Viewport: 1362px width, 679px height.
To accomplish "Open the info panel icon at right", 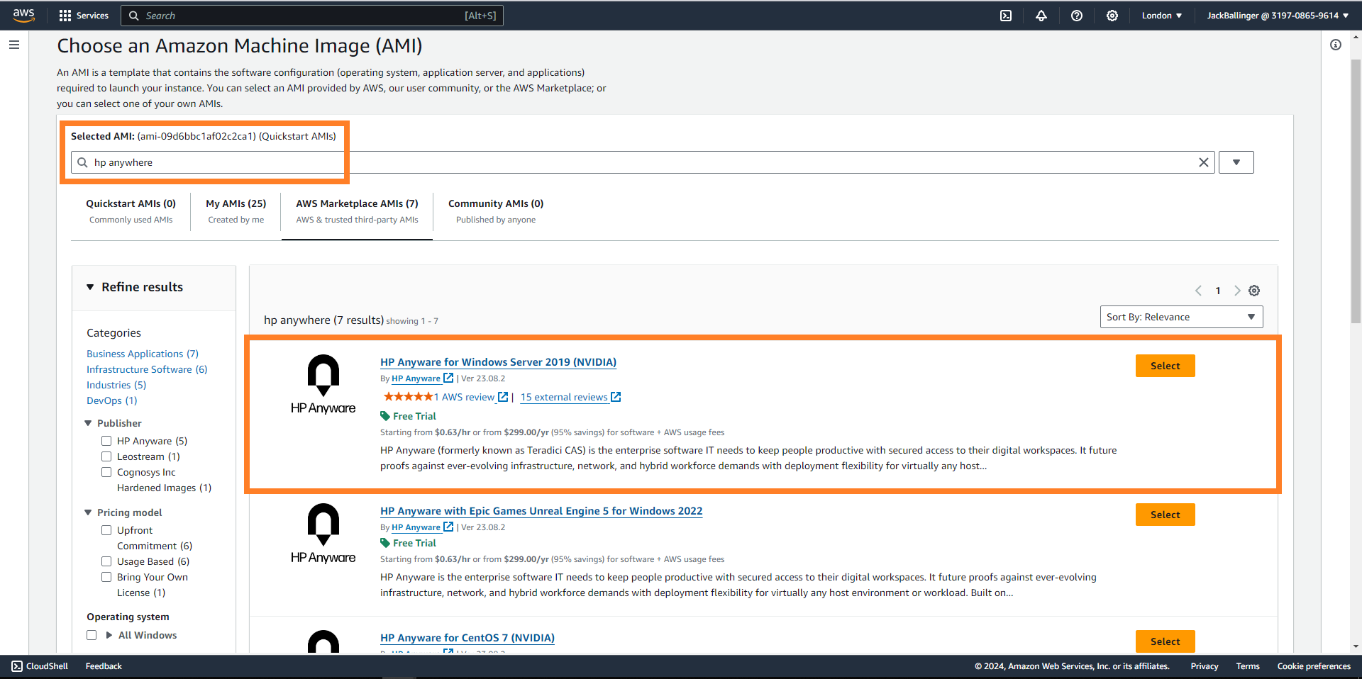I will [x=1336, y=45].
